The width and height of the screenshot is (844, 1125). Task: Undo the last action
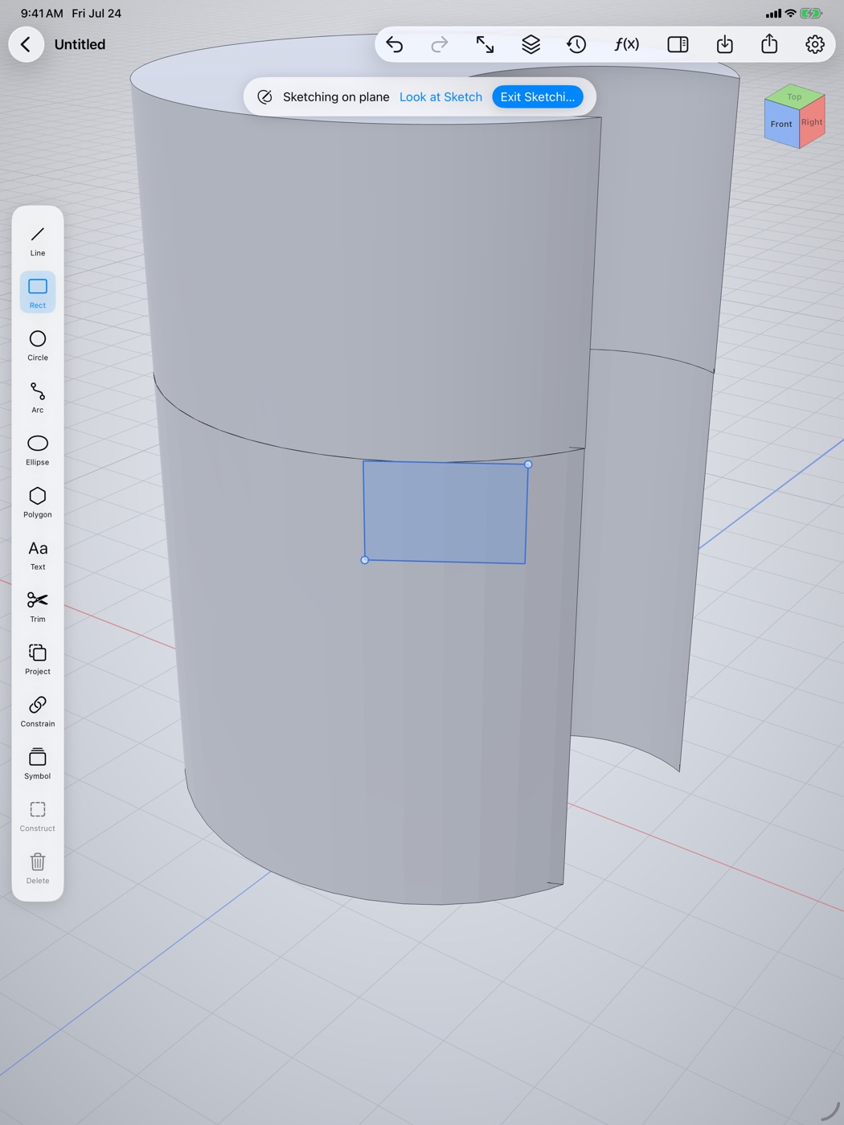coord(395,44)
